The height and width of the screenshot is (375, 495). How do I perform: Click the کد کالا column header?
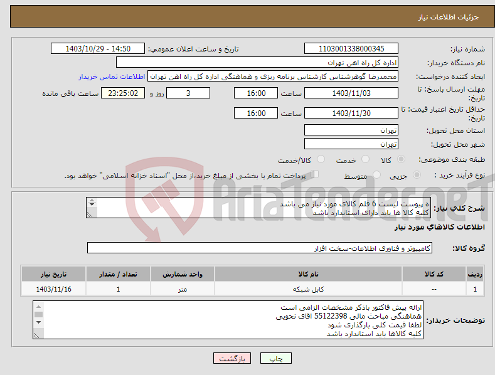coord(434,274)
